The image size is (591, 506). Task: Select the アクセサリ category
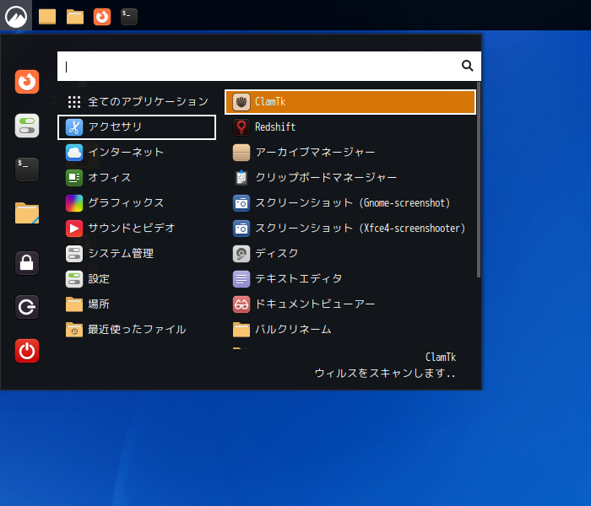click(137, 127)
